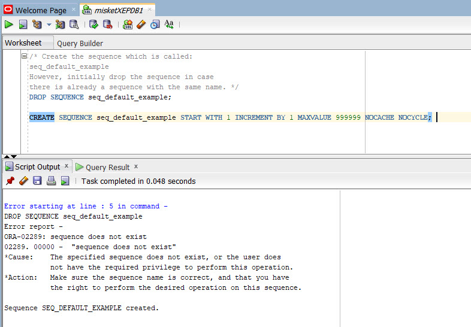Screen dimensions: 471x327
Task: Close the Script Output tab
Action: pyautogui.click(x=67, y=166)
